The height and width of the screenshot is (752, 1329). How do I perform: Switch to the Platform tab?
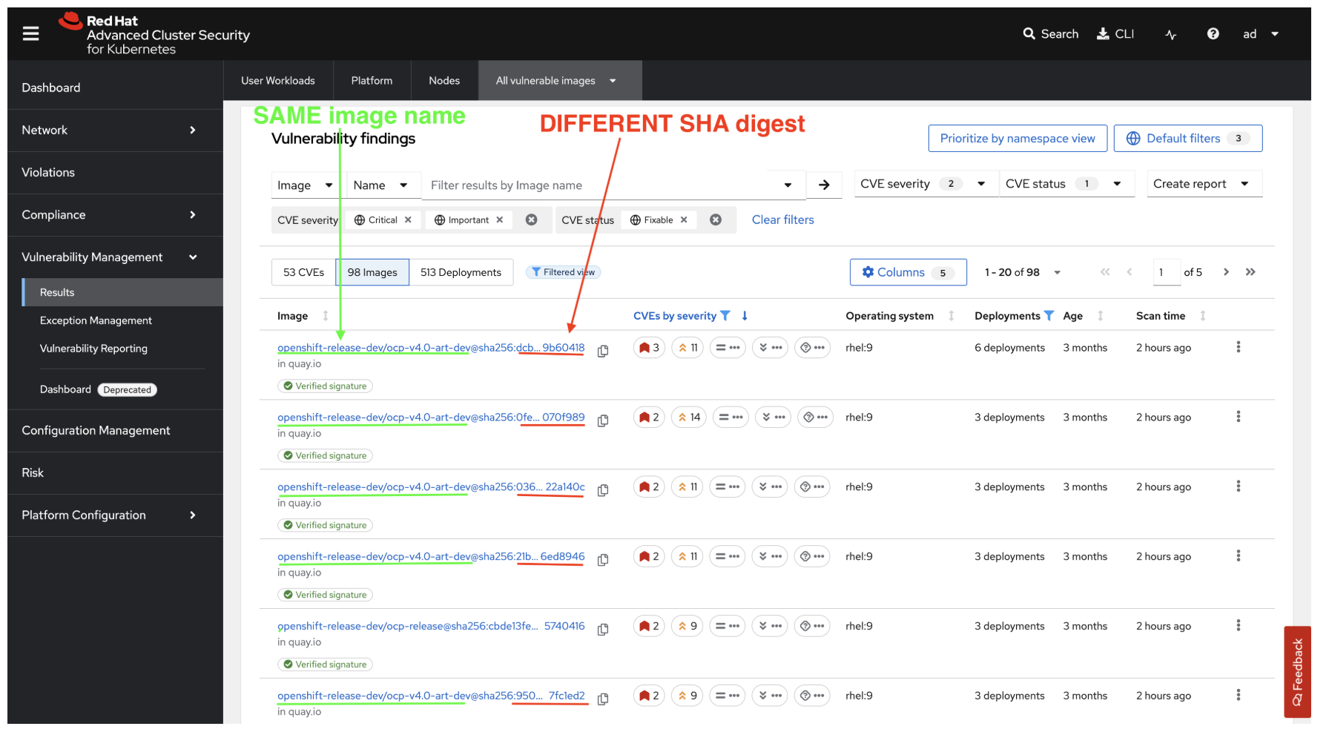point(372,81)
